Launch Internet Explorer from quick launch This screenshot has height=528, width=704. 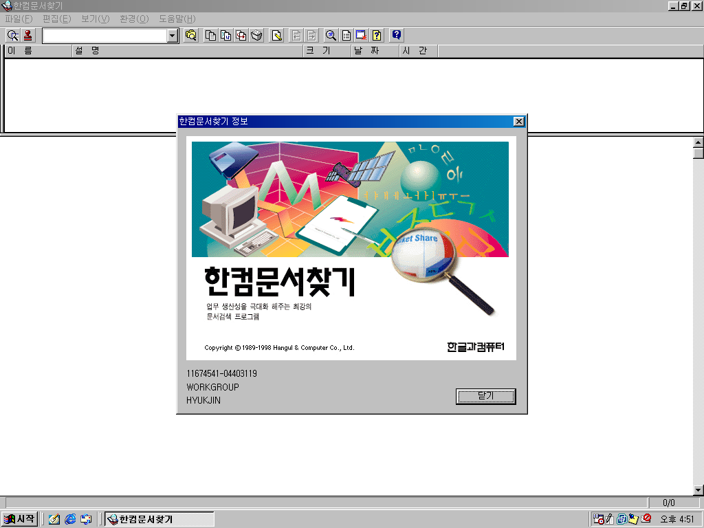pos(70,519)
